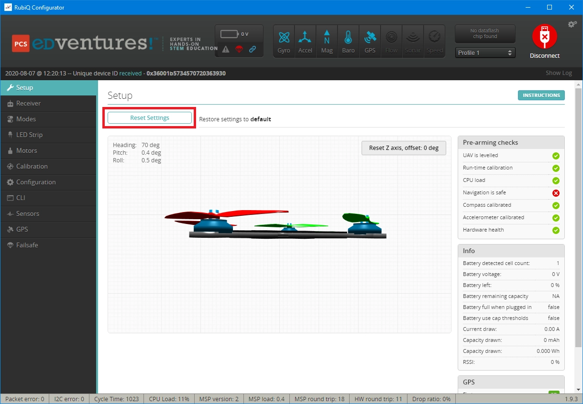Click the Current draw row in Info
Image resolution: width=583 pixels, height=404 pixels.
511,329
